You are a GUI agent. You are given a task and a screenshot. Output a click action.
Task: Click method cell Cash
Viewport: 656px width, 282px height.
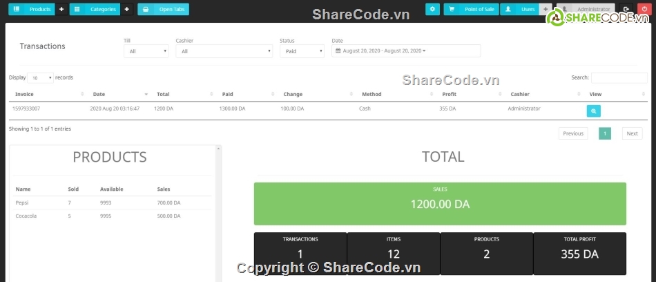click(365, 109)
